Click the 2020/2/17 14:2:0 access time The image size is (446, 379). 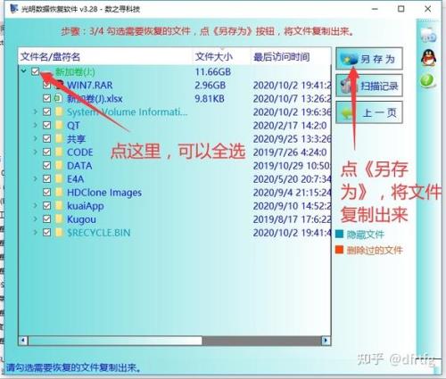pyautogui.click(x=290, y=126)
